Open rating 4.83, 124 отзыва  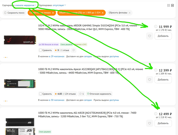(x=65, y=94)
